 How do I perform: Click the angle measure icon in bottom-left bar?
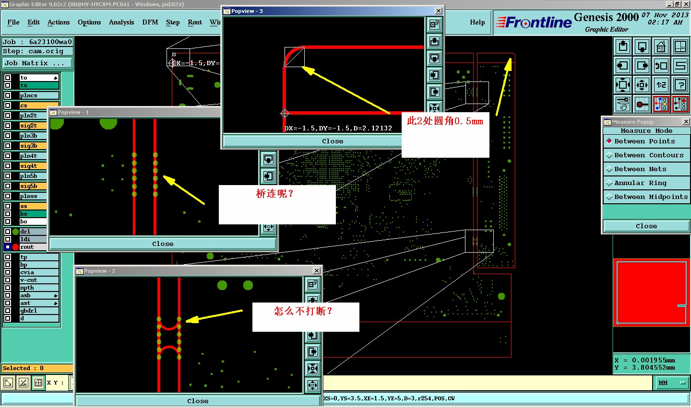pyautogui.click(x=24, y=383)
